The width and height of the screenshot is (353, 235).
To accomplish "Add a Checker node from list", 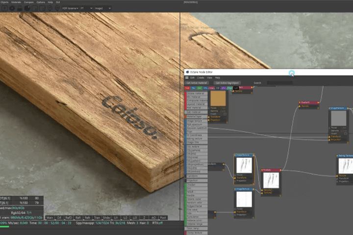I will click(196, 185).
